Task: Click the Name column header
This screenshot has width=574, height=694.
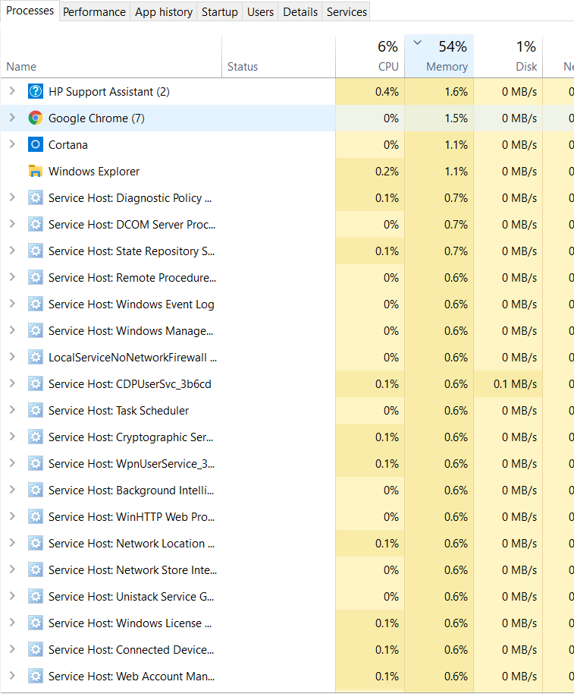Action: tap(21, 66)
